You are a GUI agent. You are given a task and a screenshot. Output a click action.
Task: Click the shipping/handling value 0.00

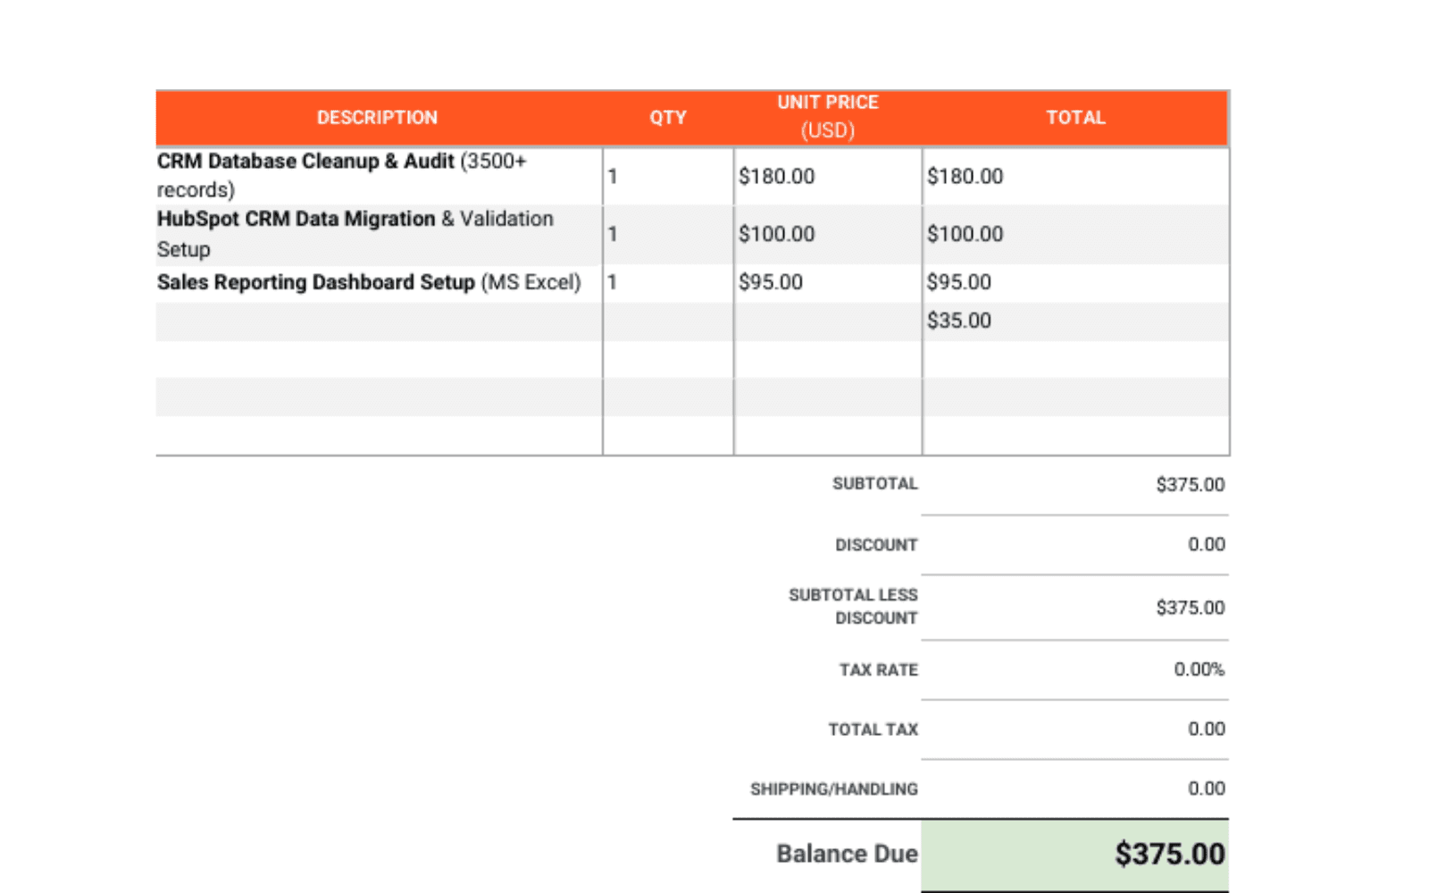1207,789
